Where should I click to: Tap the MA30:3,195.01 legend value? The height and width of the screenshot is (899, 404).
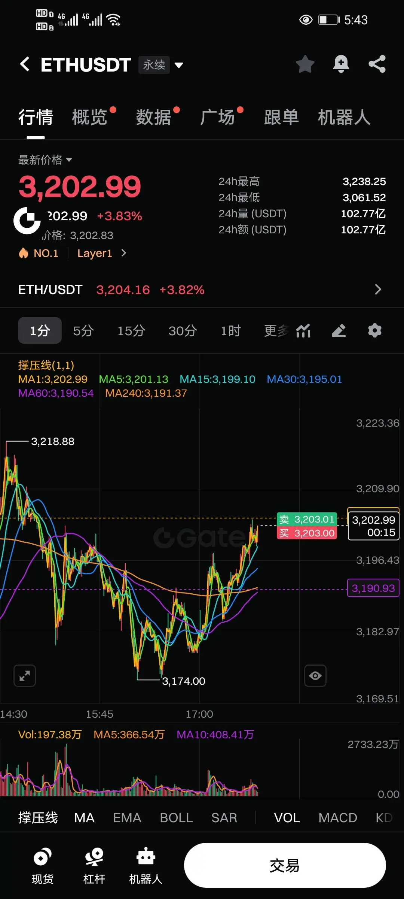tap(304, 379)
